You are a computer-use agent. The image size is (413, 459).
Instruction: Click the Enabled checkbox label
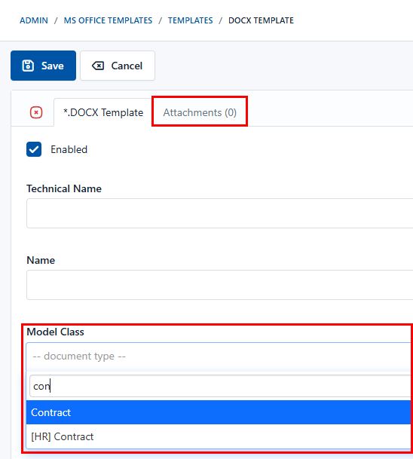[69, 149]
